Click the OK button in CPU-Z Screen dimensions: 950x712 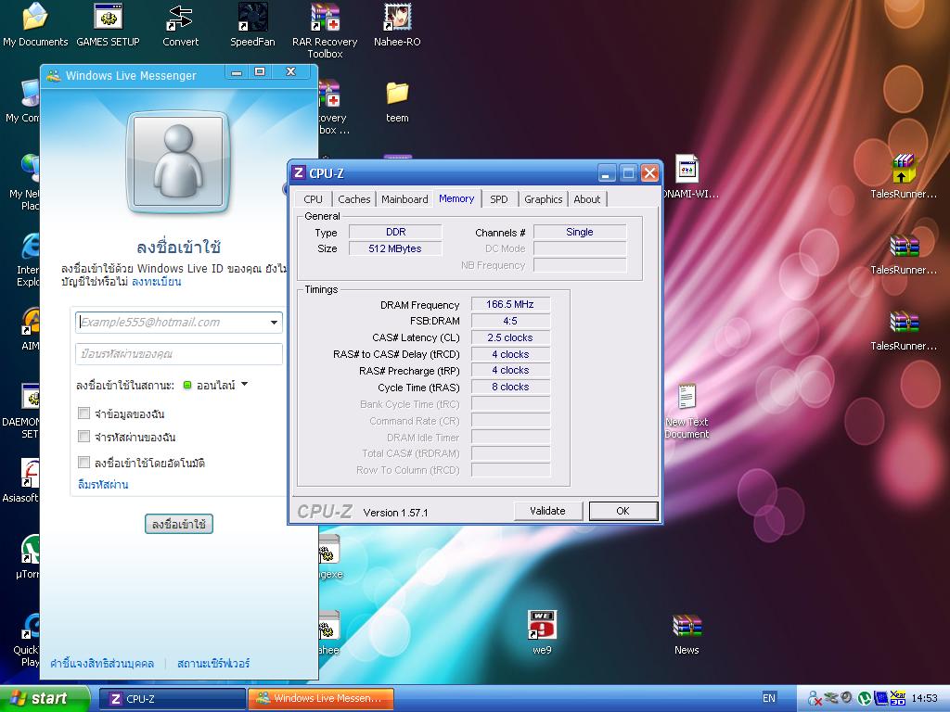click(623, 511)
